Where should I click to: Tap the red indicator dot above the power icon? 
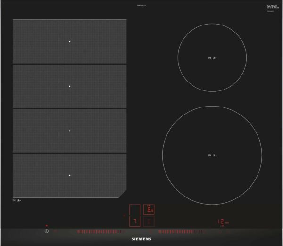47,225
